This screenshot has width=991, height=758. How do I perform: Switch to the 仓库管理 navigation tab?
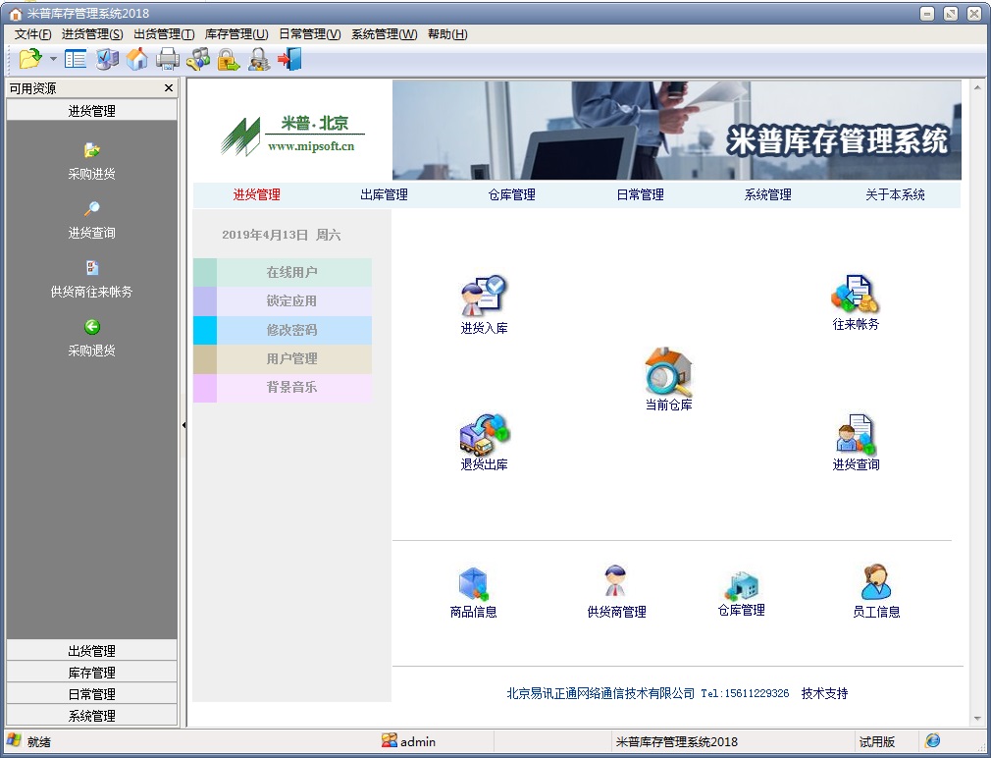512,194
